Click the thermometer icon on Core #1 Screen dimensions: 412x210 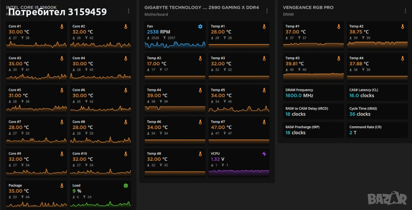[62, 27]
